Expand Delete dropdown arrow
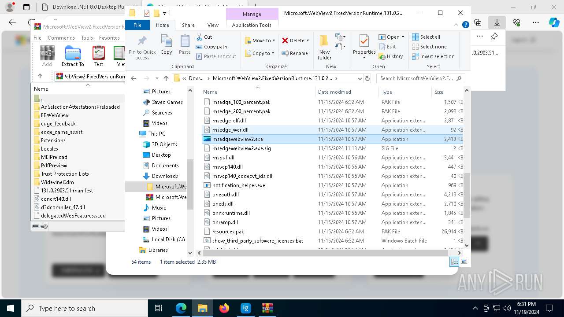 pos(308,41)
